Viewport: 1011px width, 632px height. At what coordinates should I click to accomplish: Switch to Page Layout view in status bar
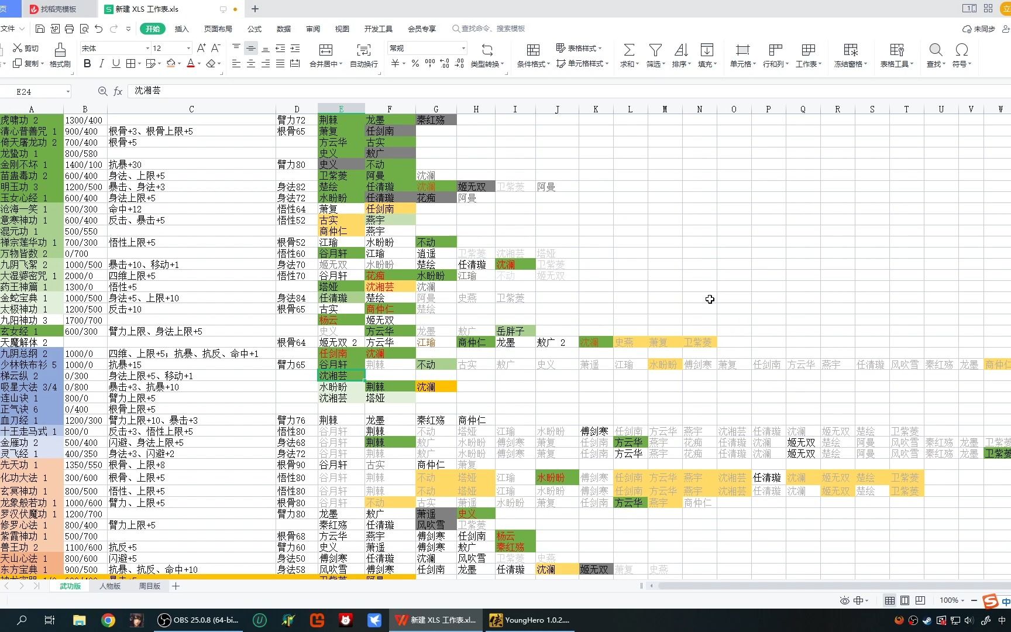pyautogui.click(x=905, y=600)
